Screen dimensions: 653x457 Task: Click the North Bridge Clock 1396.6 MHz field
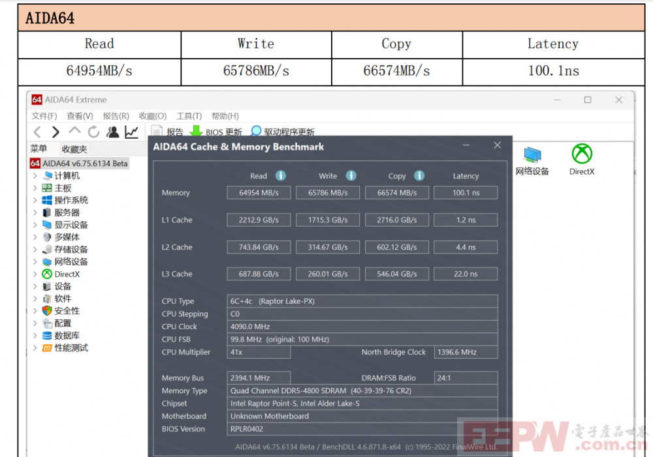coord(466,352)
